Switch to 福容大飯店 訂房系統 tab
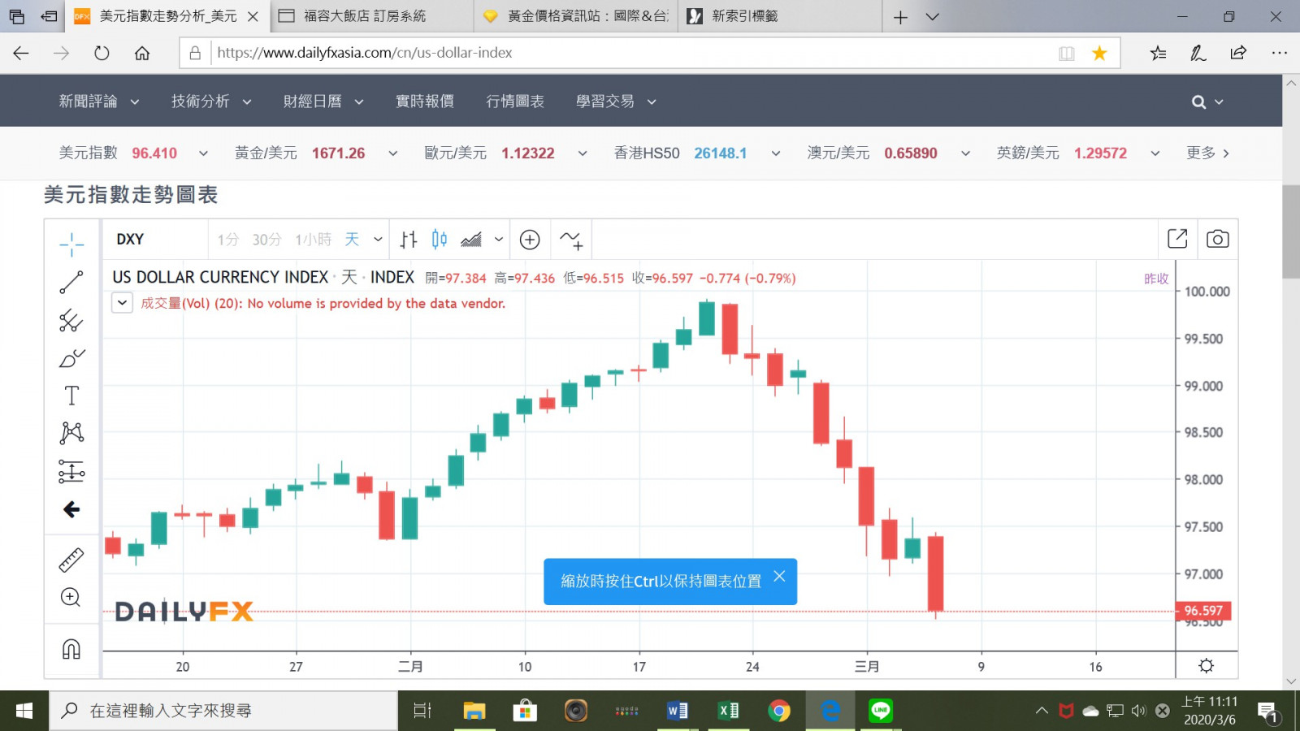 371,16
